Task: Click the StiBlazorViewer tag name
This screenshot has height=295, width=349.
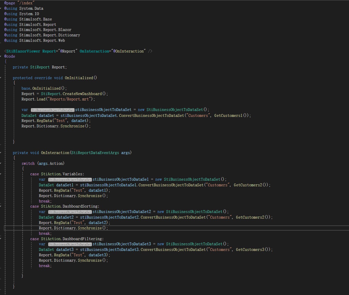Action: tap(23, 51)
